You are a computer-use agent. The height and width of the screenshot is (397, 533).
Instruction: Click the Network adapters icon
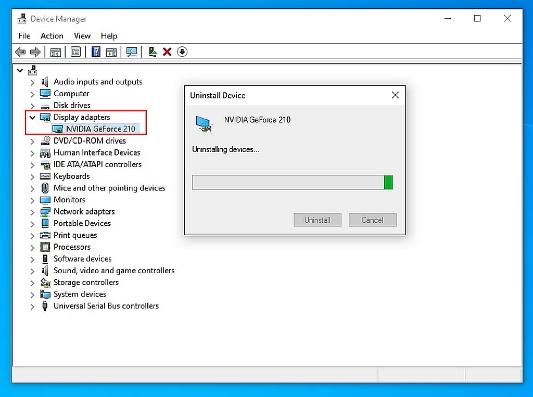point(45,212)
